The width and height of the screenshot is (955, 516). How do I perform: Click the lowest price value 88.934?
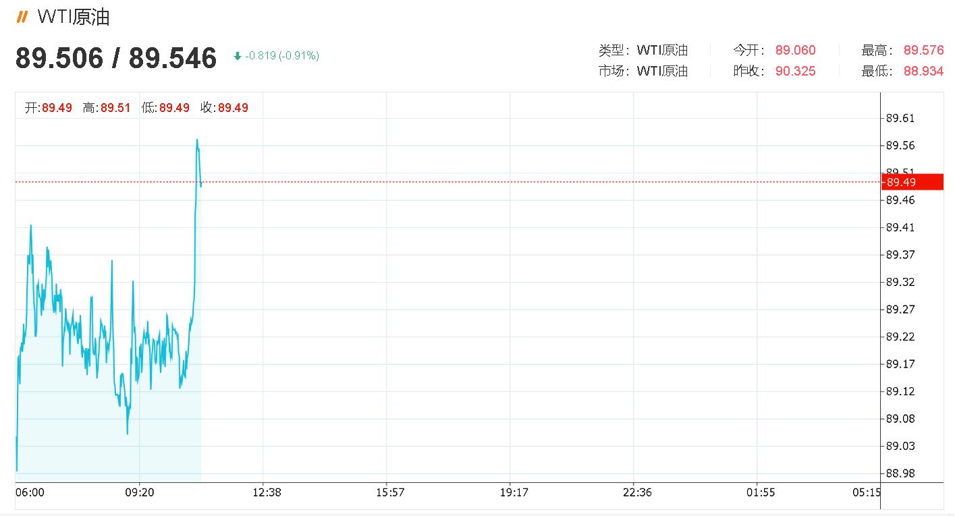pyautogui.click(x=923, y=71)
